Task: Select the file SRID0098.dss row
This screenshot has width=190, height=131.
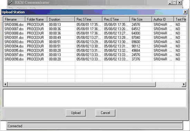Action: point(95,59)
